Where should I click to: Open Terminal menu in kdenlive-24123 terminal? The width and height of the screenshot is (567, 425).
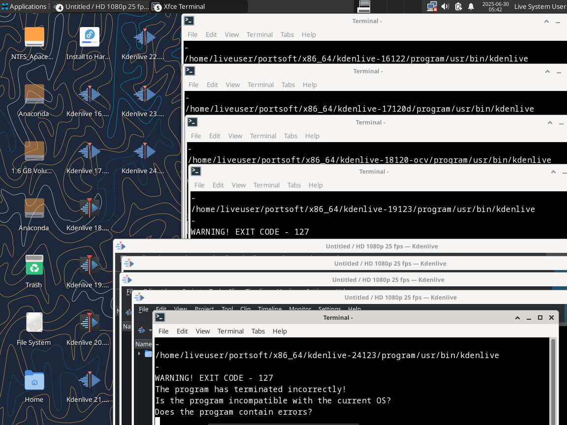(x=231, y=331)
